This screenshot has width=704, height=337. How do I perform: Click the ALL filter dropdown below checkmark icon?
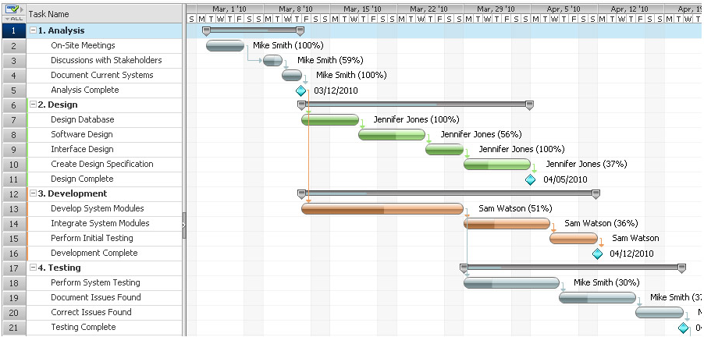point(13,19)
